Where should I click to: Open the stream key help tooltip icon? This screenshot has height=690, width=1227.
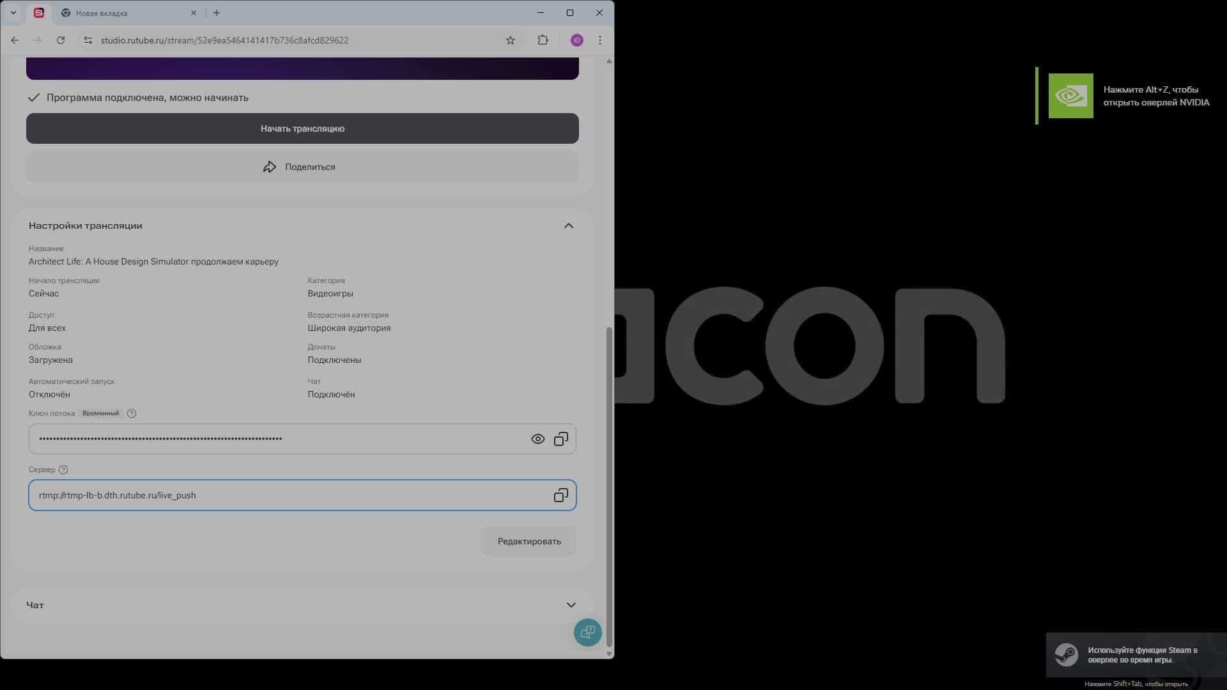132,413
